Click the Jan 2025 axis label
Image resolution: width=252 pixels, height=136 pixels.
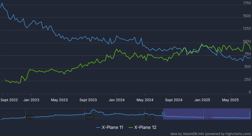click(x=202, y=100)
